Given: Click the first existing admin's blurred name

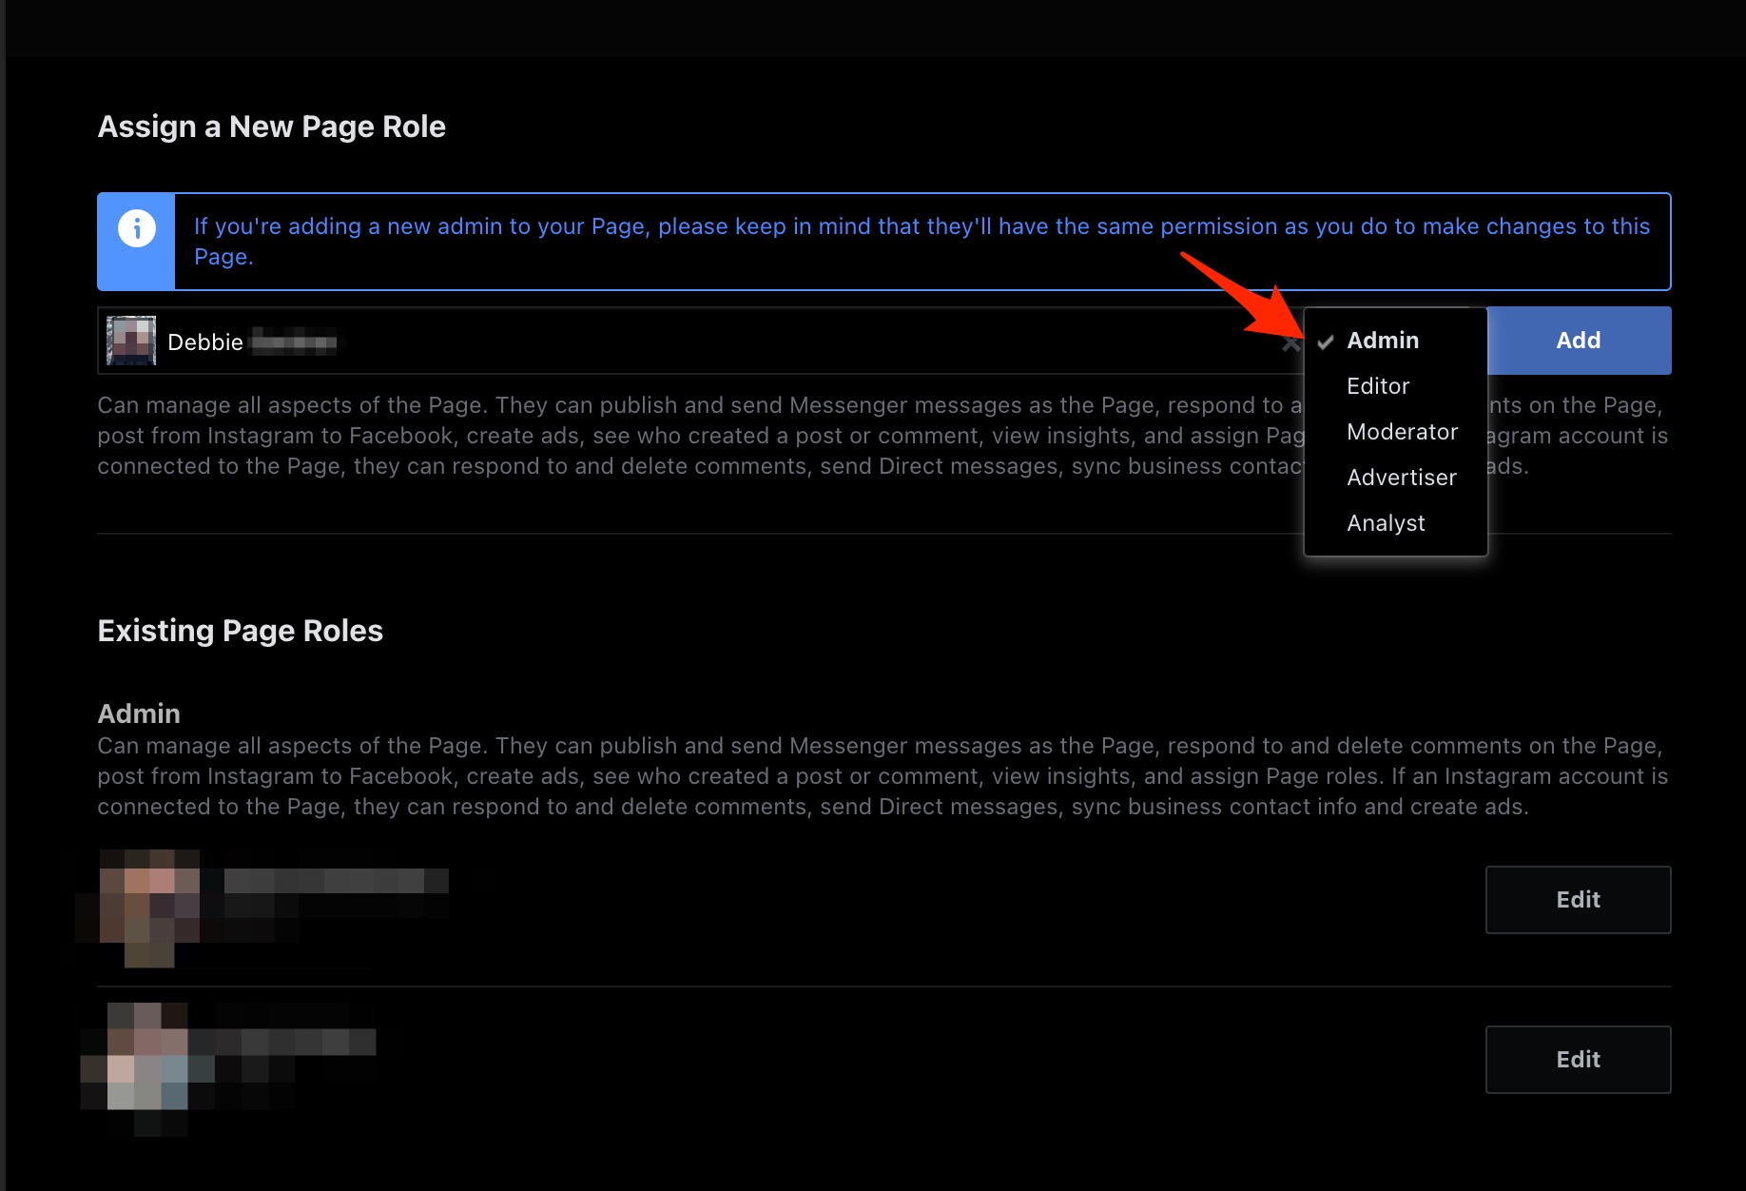Looking at the screenshot, I should click(335, 881).
